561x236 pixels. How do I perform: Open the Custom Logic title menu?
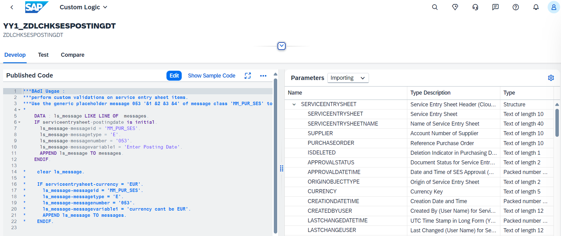(83, 7)
